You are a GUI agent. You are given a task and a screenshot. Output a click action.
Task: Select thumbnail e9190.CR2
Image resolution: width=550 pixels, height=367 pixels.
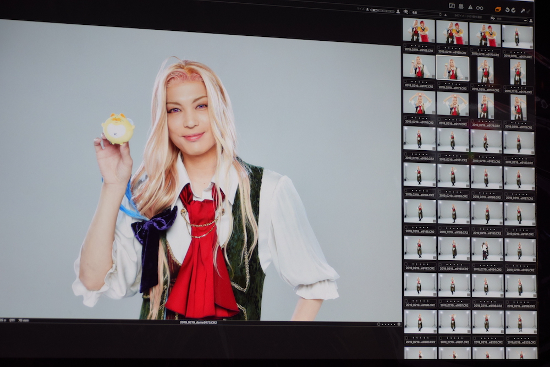pyautogui.click(x=487, y=213)
